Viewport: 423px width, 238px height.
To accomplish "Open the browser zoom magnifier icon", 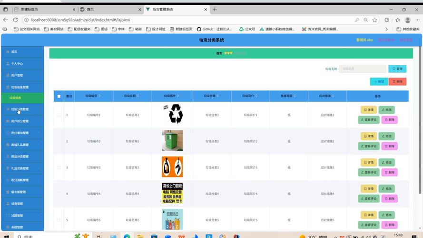I will pos(365,20).
